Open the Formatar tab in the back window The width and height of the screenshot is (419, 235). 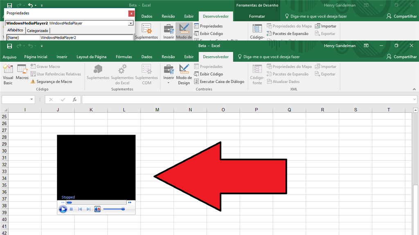coord(257,16)
